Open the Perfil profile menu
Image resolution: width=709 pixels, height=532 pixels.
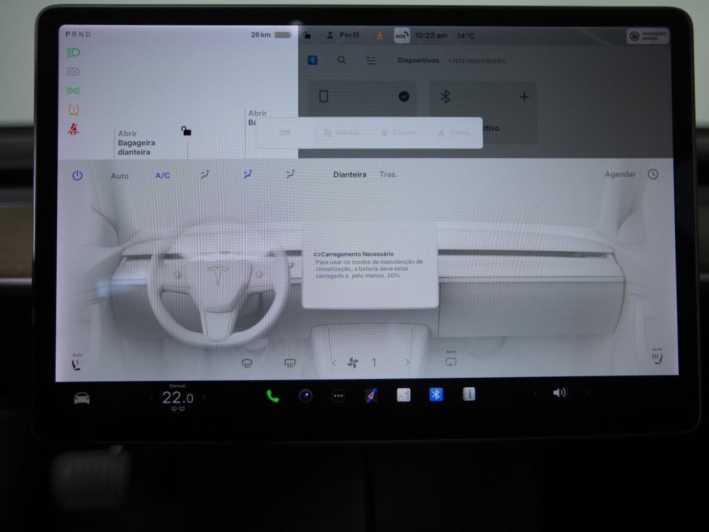tap(343, 35)
